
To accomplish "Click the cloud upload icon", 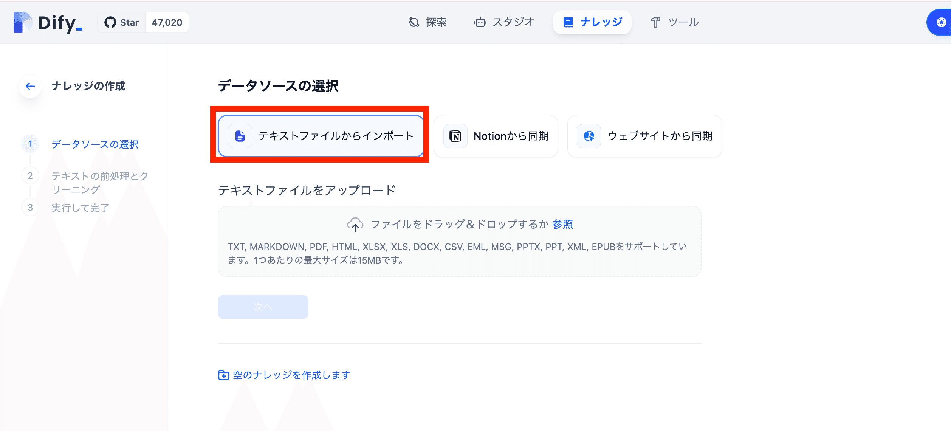I will [355, 225].
